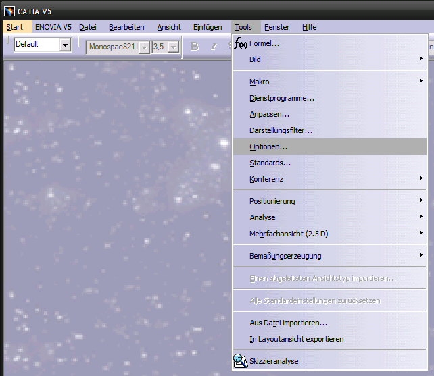Choose In Layoutansicht exportieren
The width and height of the screenshot is (434, 376).
[x=296, y=339]
